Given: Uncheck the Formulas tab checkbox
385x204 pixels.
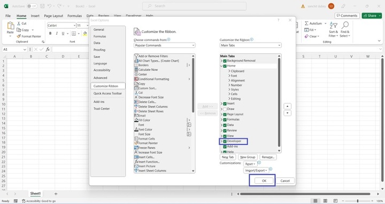Looking at the screenshot, I should 225,120.
